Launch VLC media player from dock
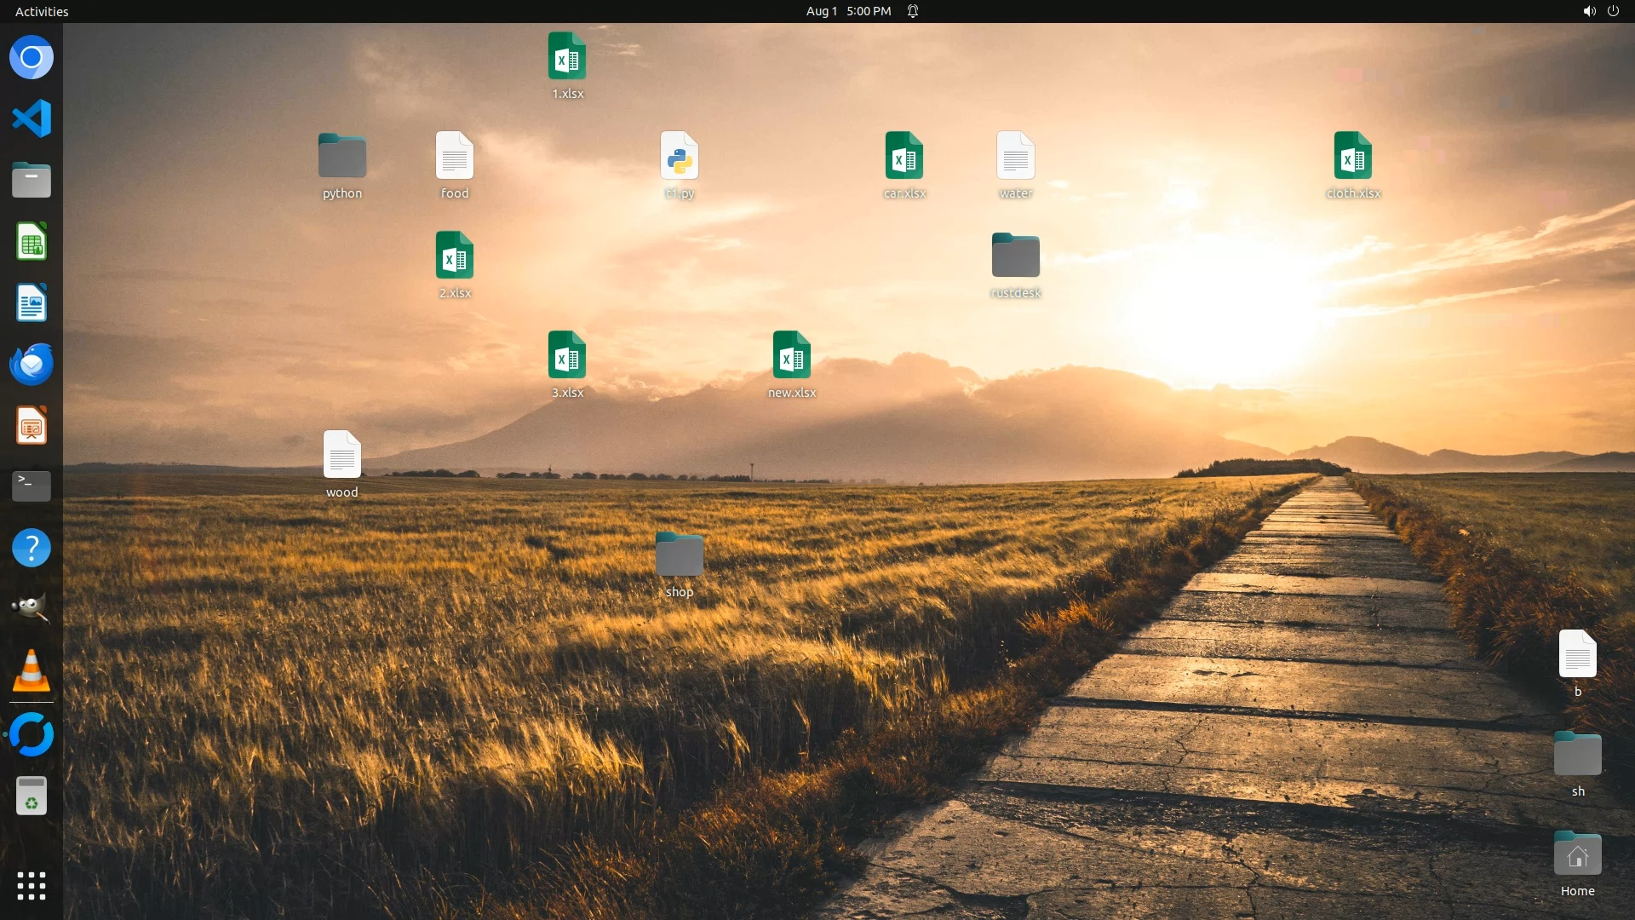Screen dimensions: 1635x920 point(32,671)
